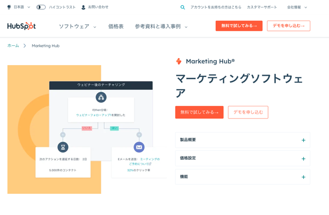Open the search magnifier icon
Image resolution: width=329 pixels, height=215 pixels.
182,7
